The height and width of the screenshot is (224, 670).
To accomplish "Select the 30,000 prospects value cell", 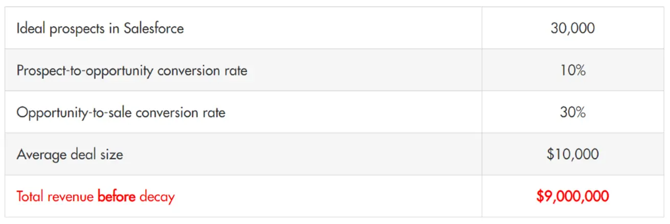I will pos(573,28).
